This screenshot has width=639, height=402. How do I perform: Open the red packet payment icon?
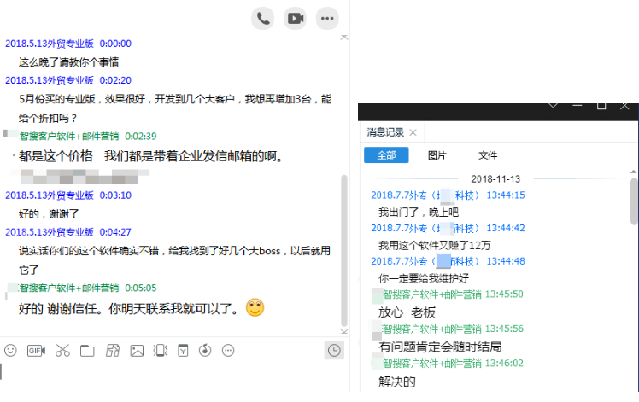click(x=183, y=350)
